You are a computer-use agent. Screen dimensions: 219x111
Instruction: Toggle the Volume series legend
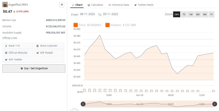pyautogui.click(x=121, y=25)
